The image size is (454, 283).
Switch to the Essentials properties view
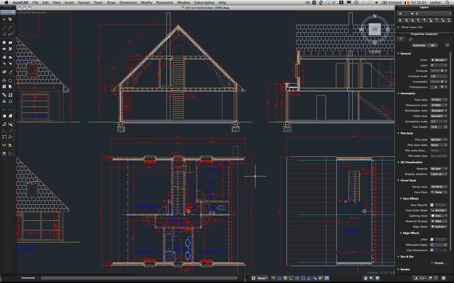click(419, 45)
